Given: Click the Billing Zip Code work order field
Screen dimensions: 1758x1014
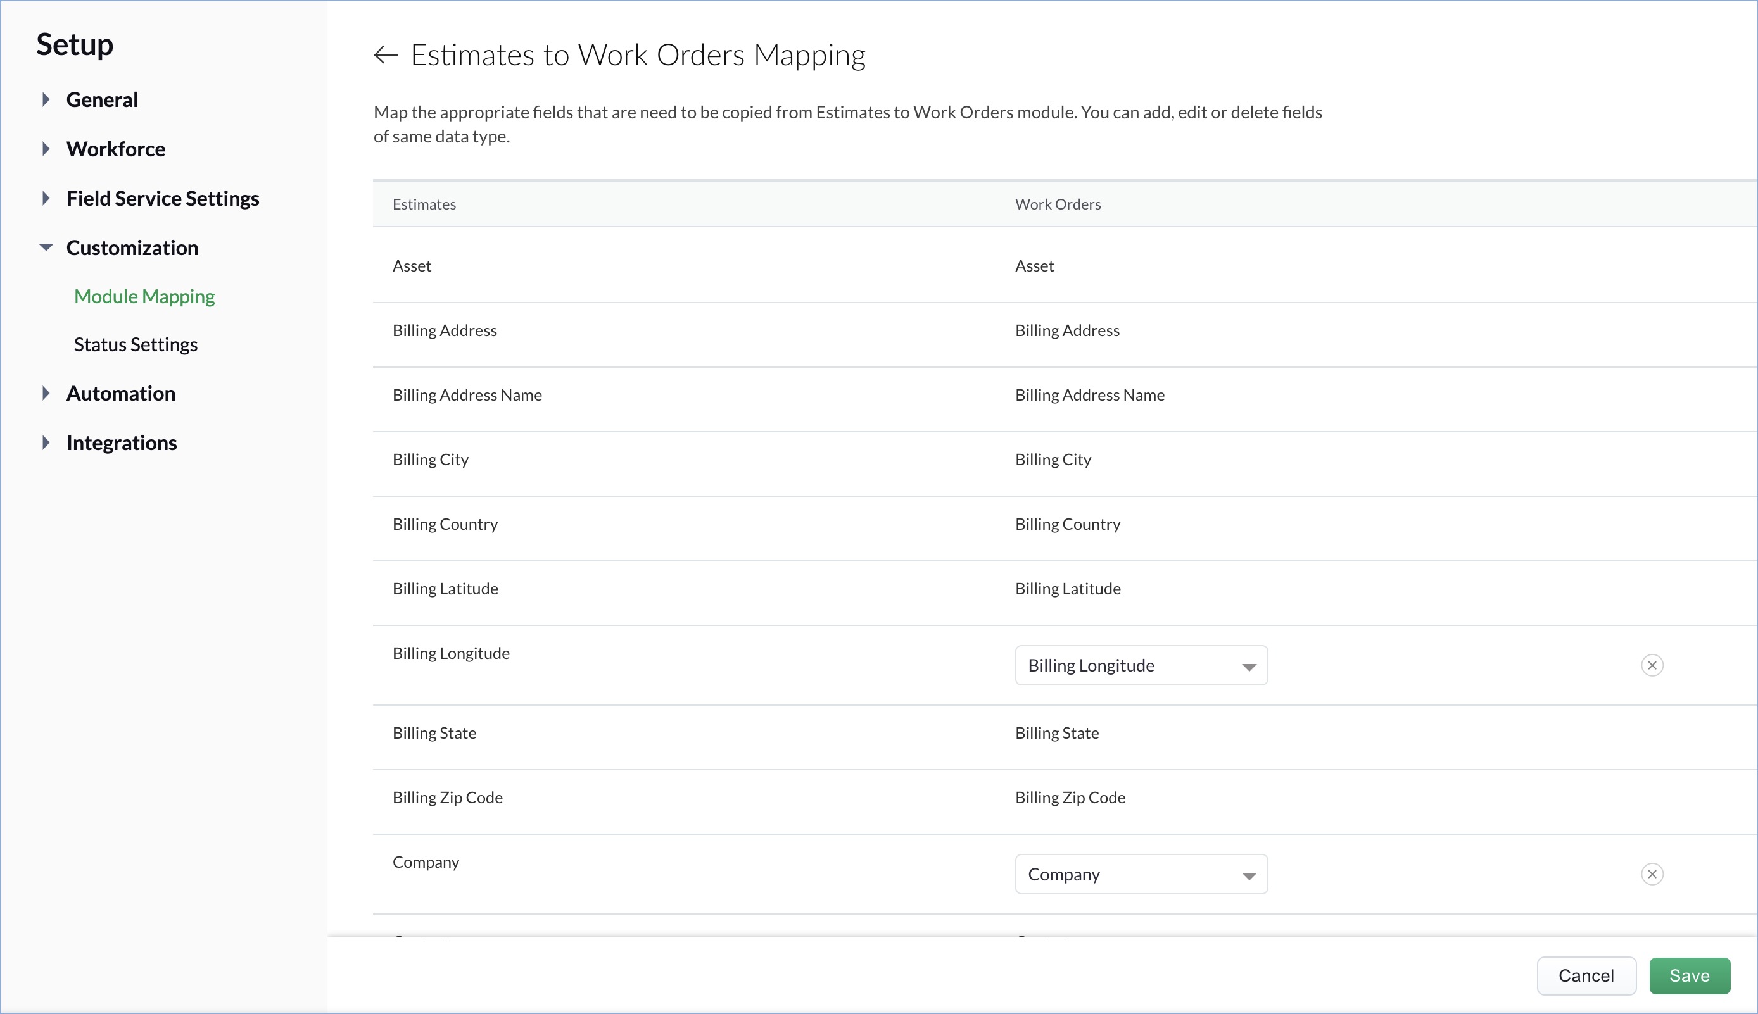Looking at the screenshot, I should 1070,798.
